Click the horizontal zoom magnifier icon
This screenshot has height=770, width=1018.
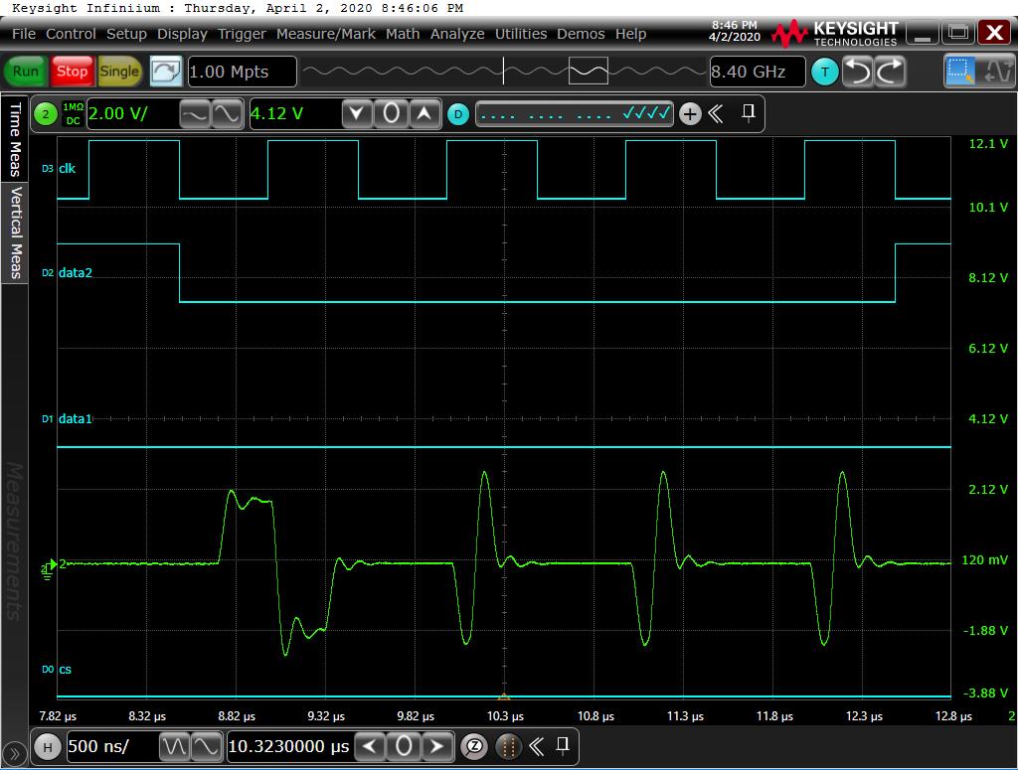click(x=475, y=745)
